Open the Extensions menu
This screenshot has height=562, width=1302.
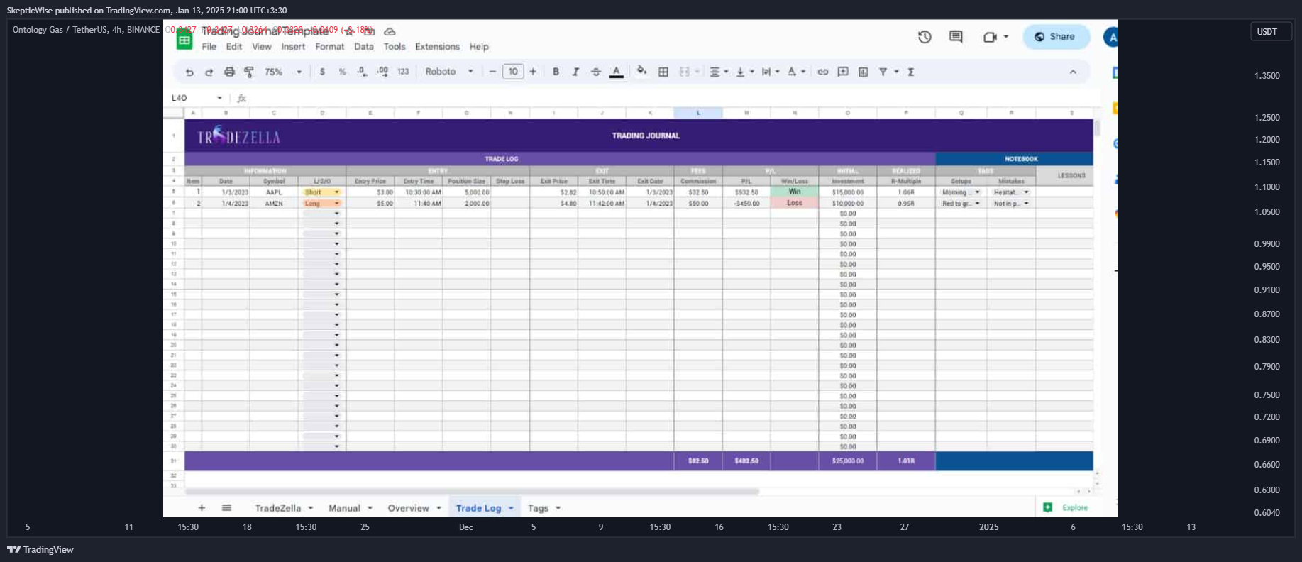point(437,47)
